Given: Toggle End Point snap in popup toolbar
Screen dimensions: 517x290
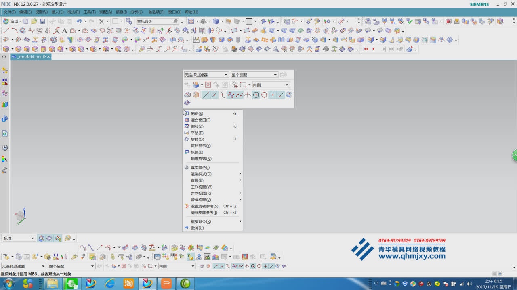Looking at the screenshot, I should [x=206, y=95].
